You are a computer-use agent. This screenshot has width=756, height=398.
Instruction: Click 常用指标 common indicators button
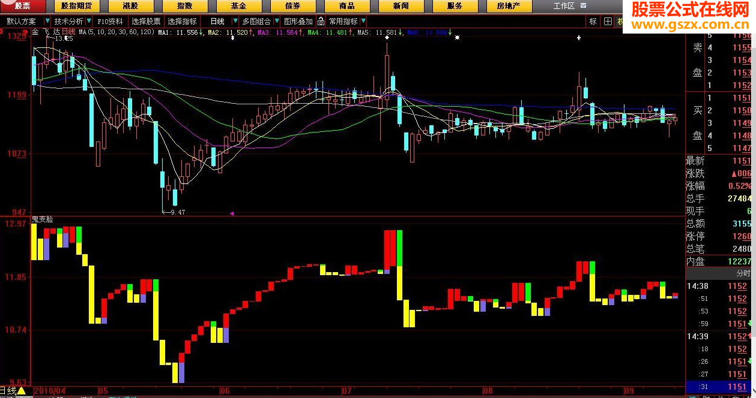(343, 21)
